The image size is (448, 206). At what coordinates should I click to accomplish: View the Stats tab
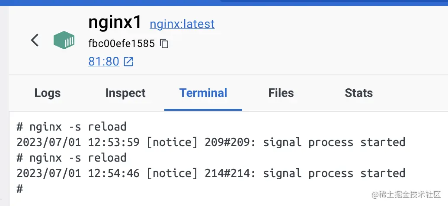coord(358,93)
